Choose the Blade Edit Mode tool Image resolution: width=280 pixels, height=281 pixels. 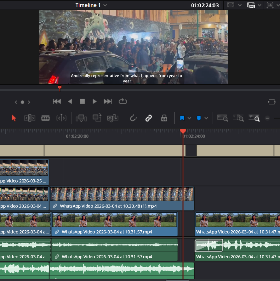pos(46,118)
